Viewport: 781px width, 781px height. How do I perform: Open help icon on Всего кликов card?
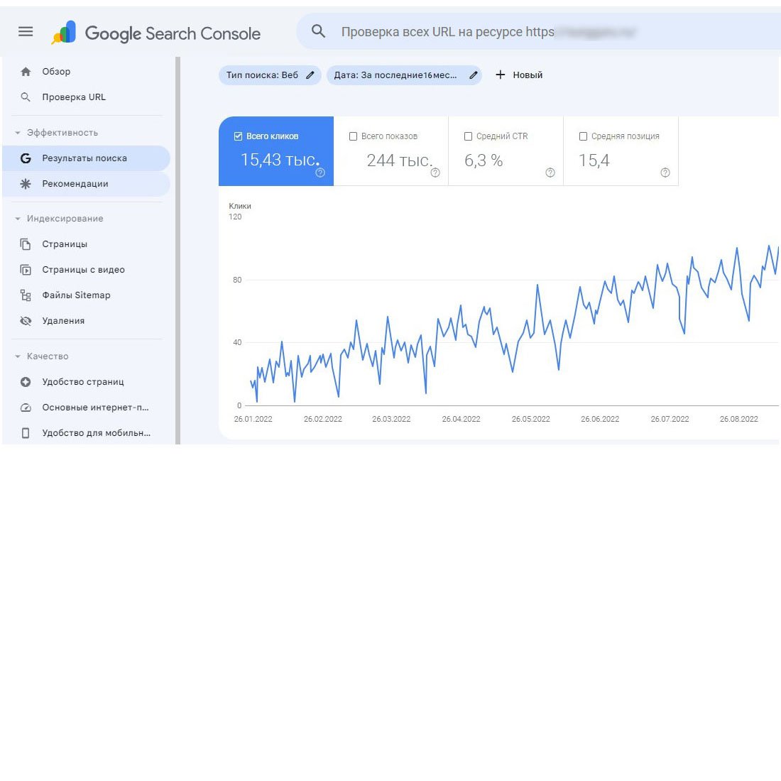320,173
